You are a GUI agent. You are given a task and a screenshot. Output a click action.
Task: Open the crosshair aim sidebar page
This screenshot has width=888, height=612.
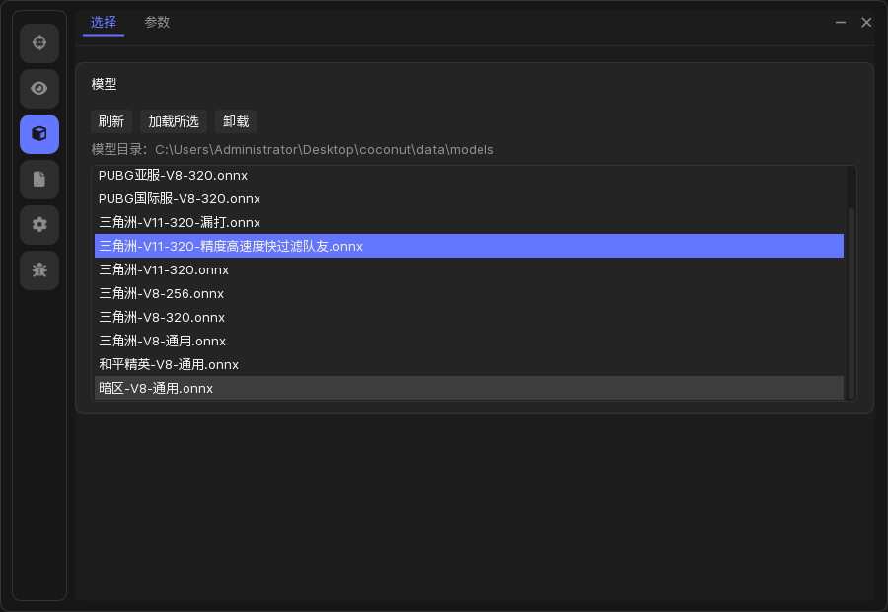pos(39,43)
